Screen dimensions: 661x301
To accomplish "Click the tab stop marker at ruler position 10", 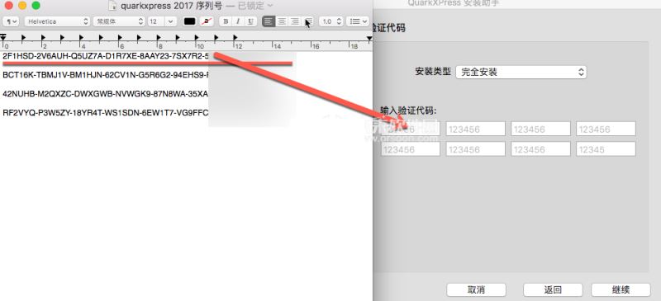I will [x=197, y=37].
